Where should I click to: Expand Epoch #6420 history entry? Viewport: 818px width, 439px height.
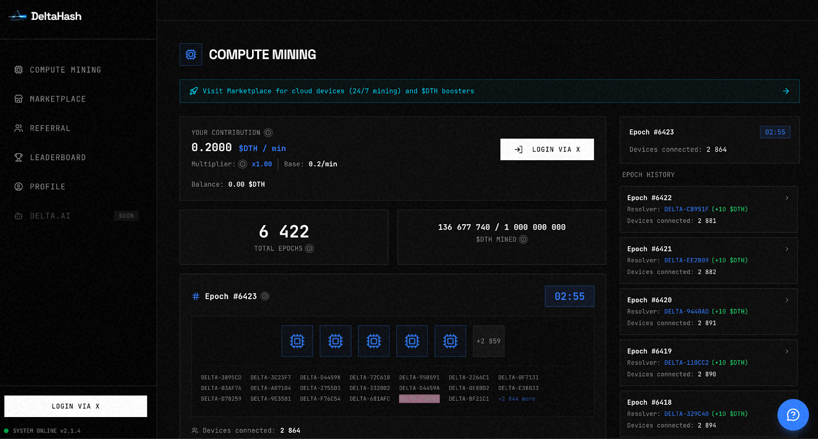[x=787, y=300]
